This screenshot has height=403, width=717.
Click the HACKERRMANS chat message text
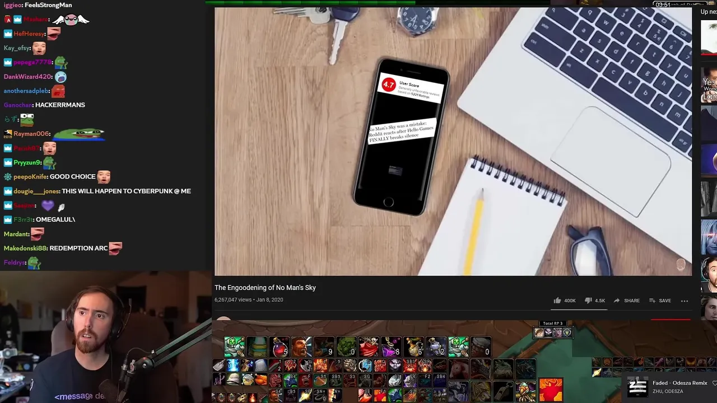(x=60, y=105)
